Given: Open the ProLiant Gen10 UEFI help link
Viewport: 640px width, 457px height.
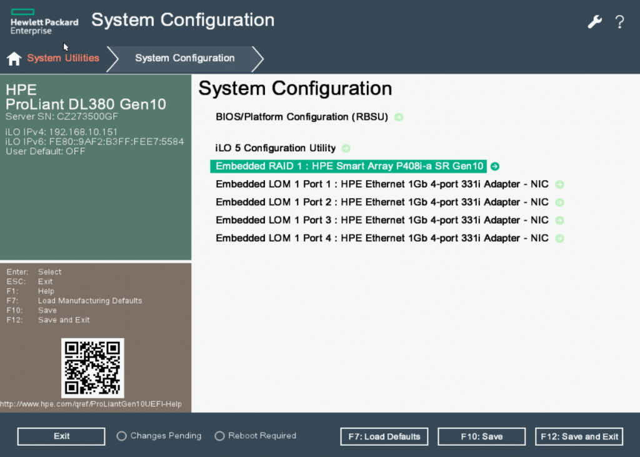Looking at the screenshot, I should 91,404.
